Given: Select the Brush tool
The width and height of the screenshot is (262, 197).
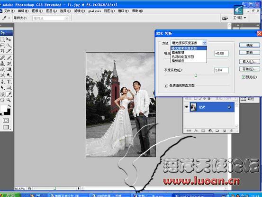Looking at the screenshot, I should (x=9, y=58).
